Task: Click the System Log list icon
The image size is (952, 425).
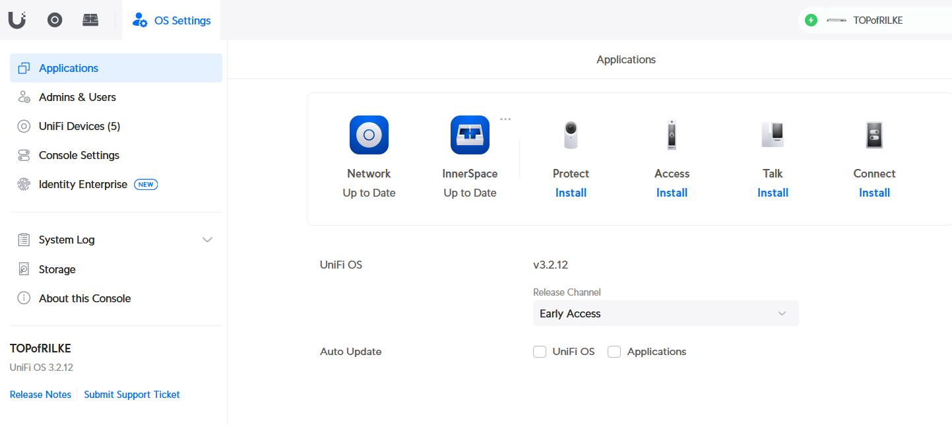Action: click(x=24, y=240)
